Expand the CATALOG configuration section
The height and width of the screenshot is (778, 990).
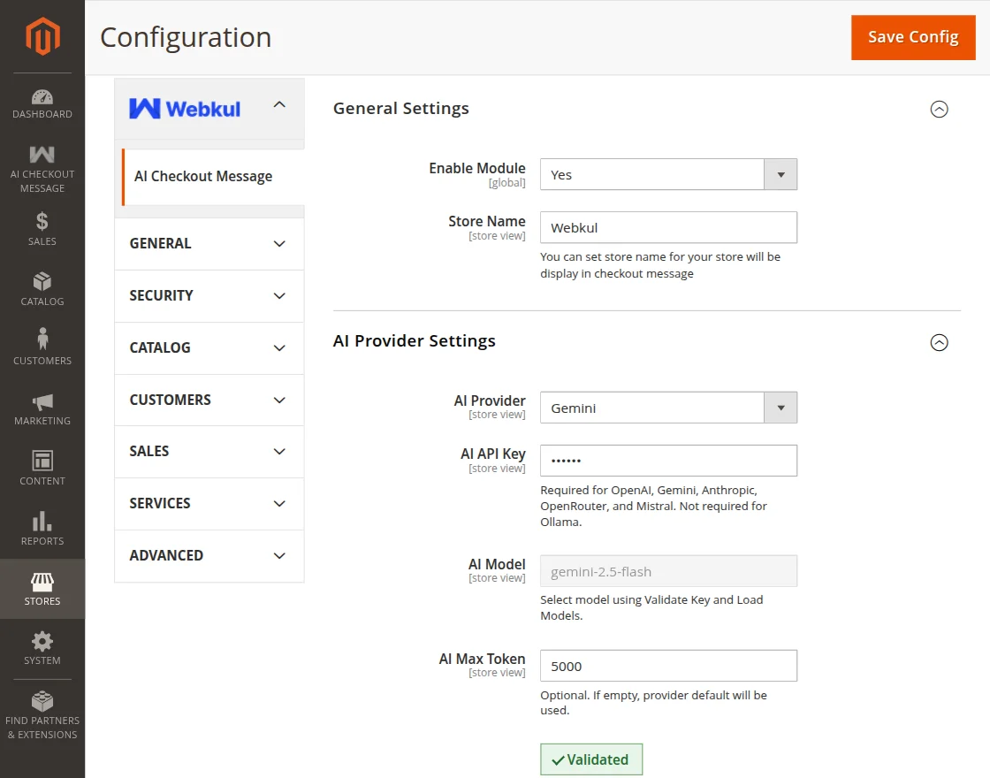tap(209, 348)
